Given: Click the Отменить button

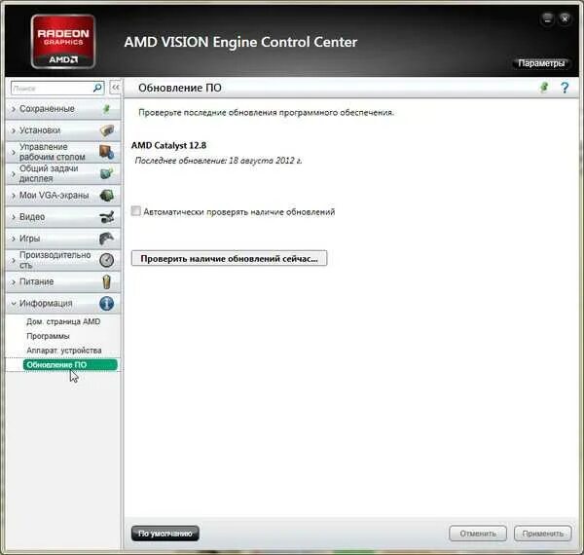Looking at the screenshot, I should click(x=478, y=534).
